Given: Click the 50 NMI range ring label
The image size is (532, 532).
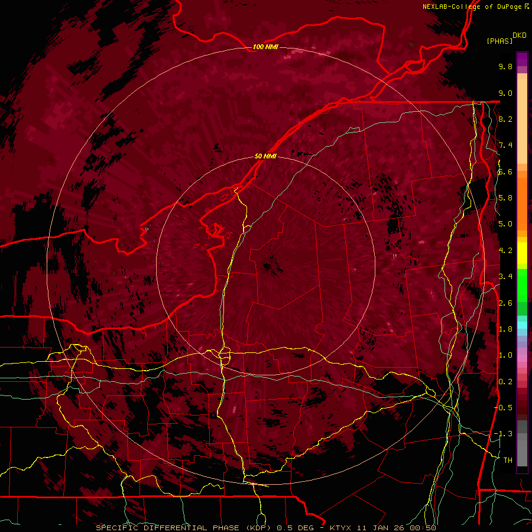Looking at the screenshot, I should 265,157.
